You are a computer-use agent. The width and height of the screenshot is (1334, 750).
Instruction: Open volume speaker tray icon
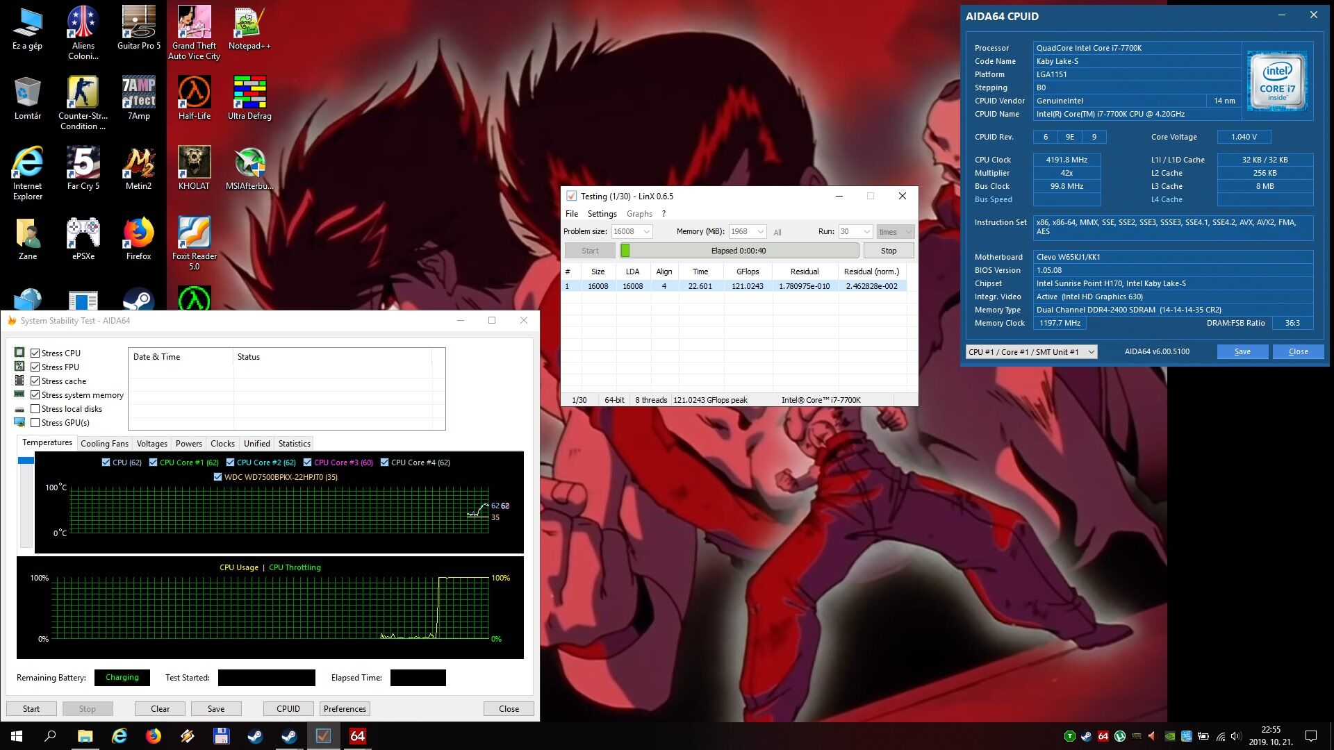[1236, 736]
